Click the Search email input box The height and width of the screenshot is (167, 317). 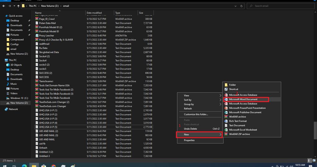pos(280,6)
